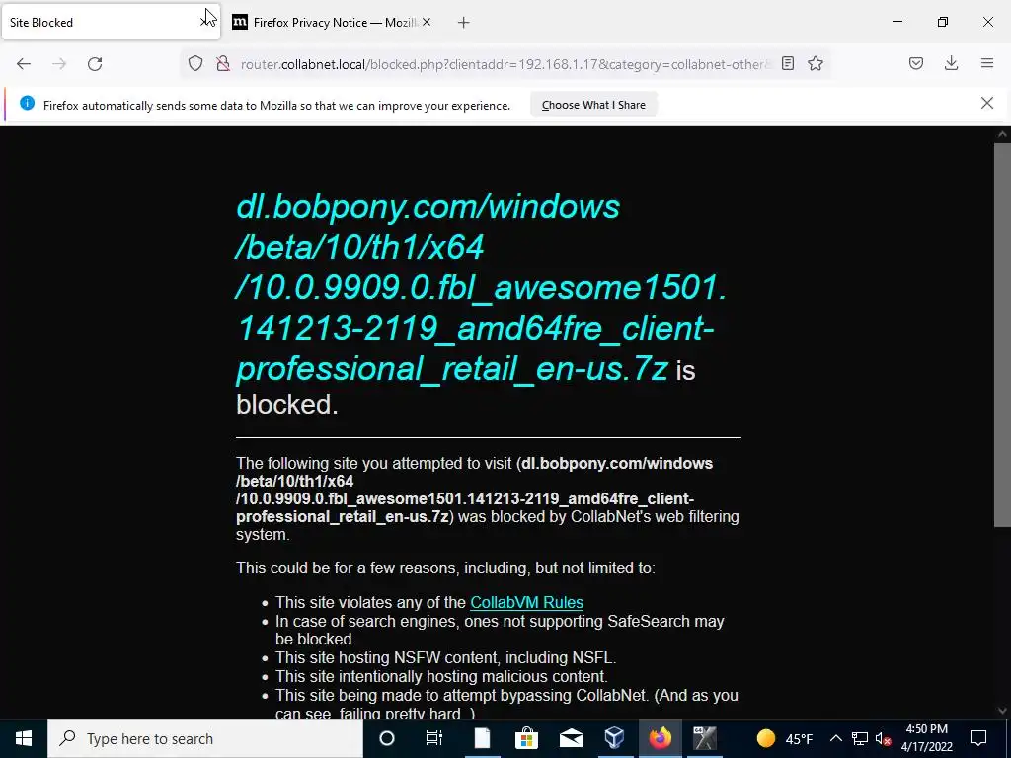Close the Firefox Privacy Notice tab

point(427,22)
